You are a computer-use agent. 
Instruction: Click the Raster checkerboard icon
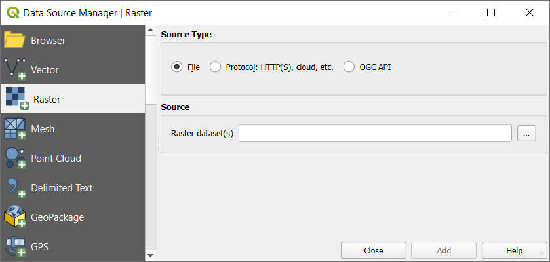(x=16, y=99)
